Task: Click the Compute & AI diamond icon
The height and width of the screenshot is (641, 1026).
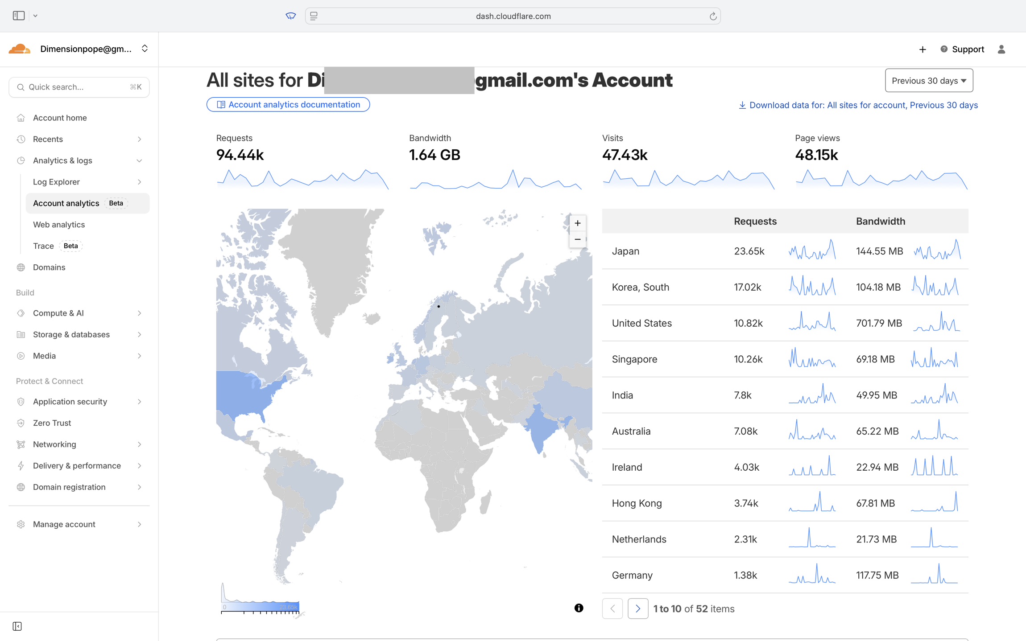Action: click(21, 313)
